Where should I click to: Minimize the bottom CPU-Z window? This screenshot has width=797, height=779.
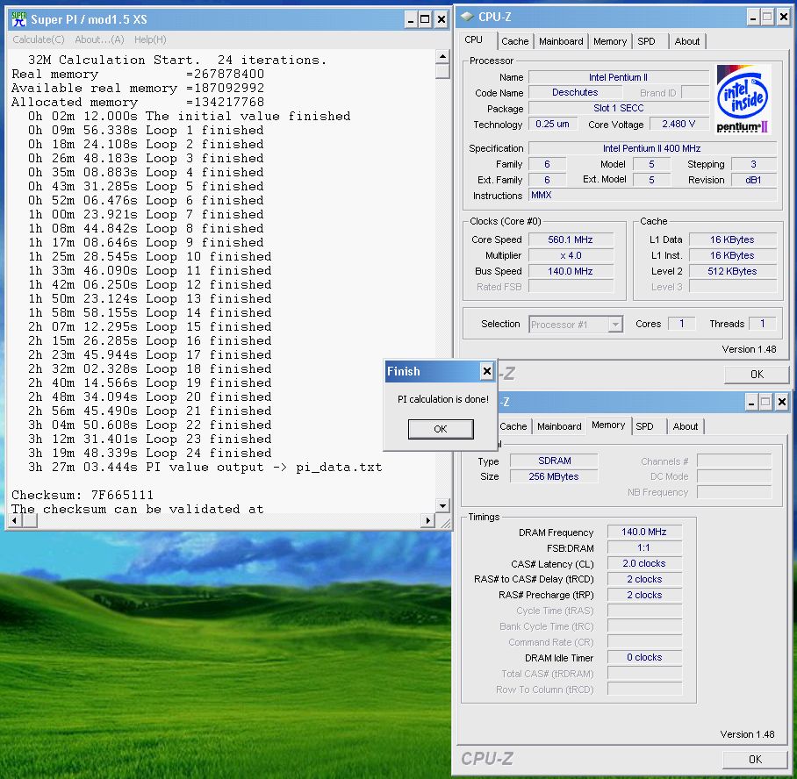click(x=751, y=403)
